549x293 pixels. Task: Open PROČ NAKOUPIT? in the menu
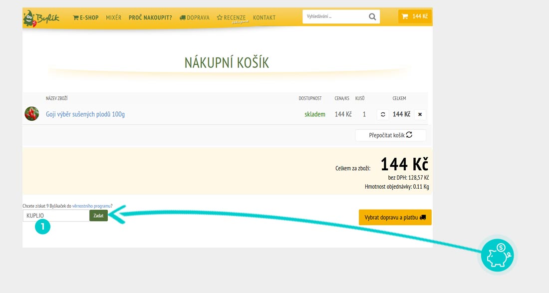coord(150,17)
